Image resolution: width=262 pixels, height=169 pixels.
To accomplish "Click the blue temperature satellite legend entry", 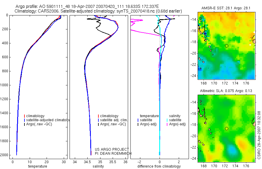I will click(145, 120).
